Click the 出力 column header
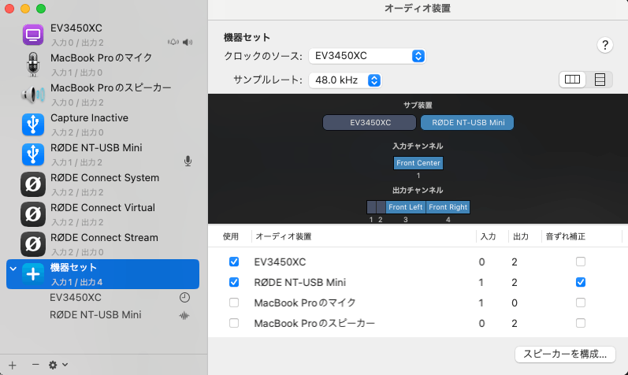The width and height of the screenshot is (628, 375). point(521,236)
